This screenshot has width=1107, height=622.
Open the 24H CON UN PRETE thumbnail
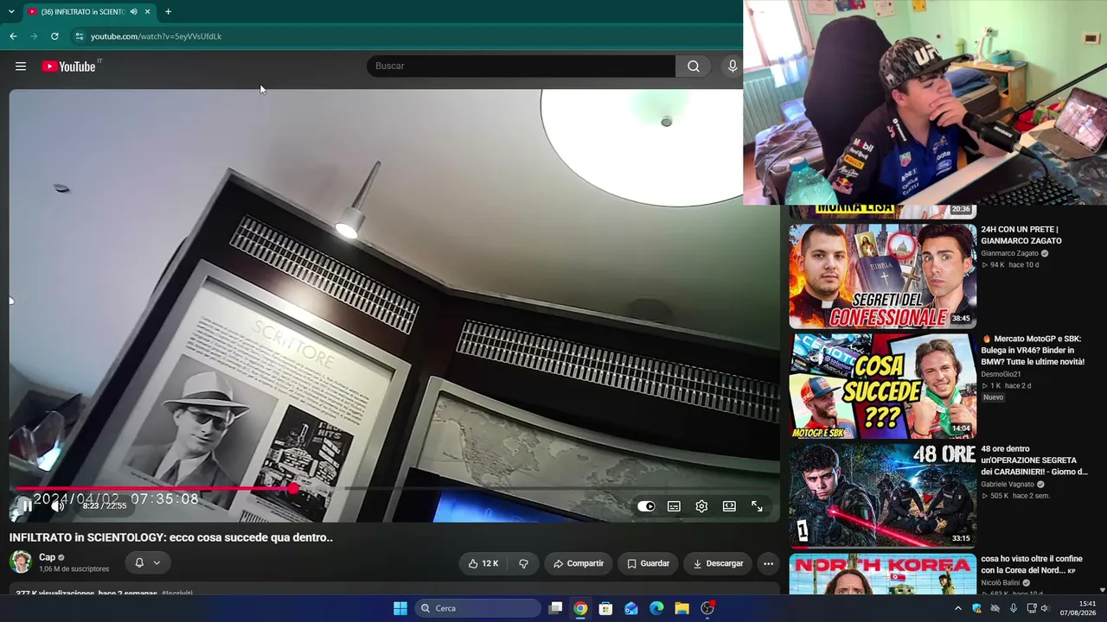882,276
